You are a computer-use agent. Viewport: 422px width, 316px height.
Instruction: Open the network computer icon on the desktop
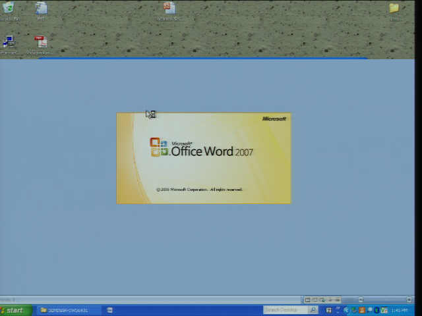(9, 42)
